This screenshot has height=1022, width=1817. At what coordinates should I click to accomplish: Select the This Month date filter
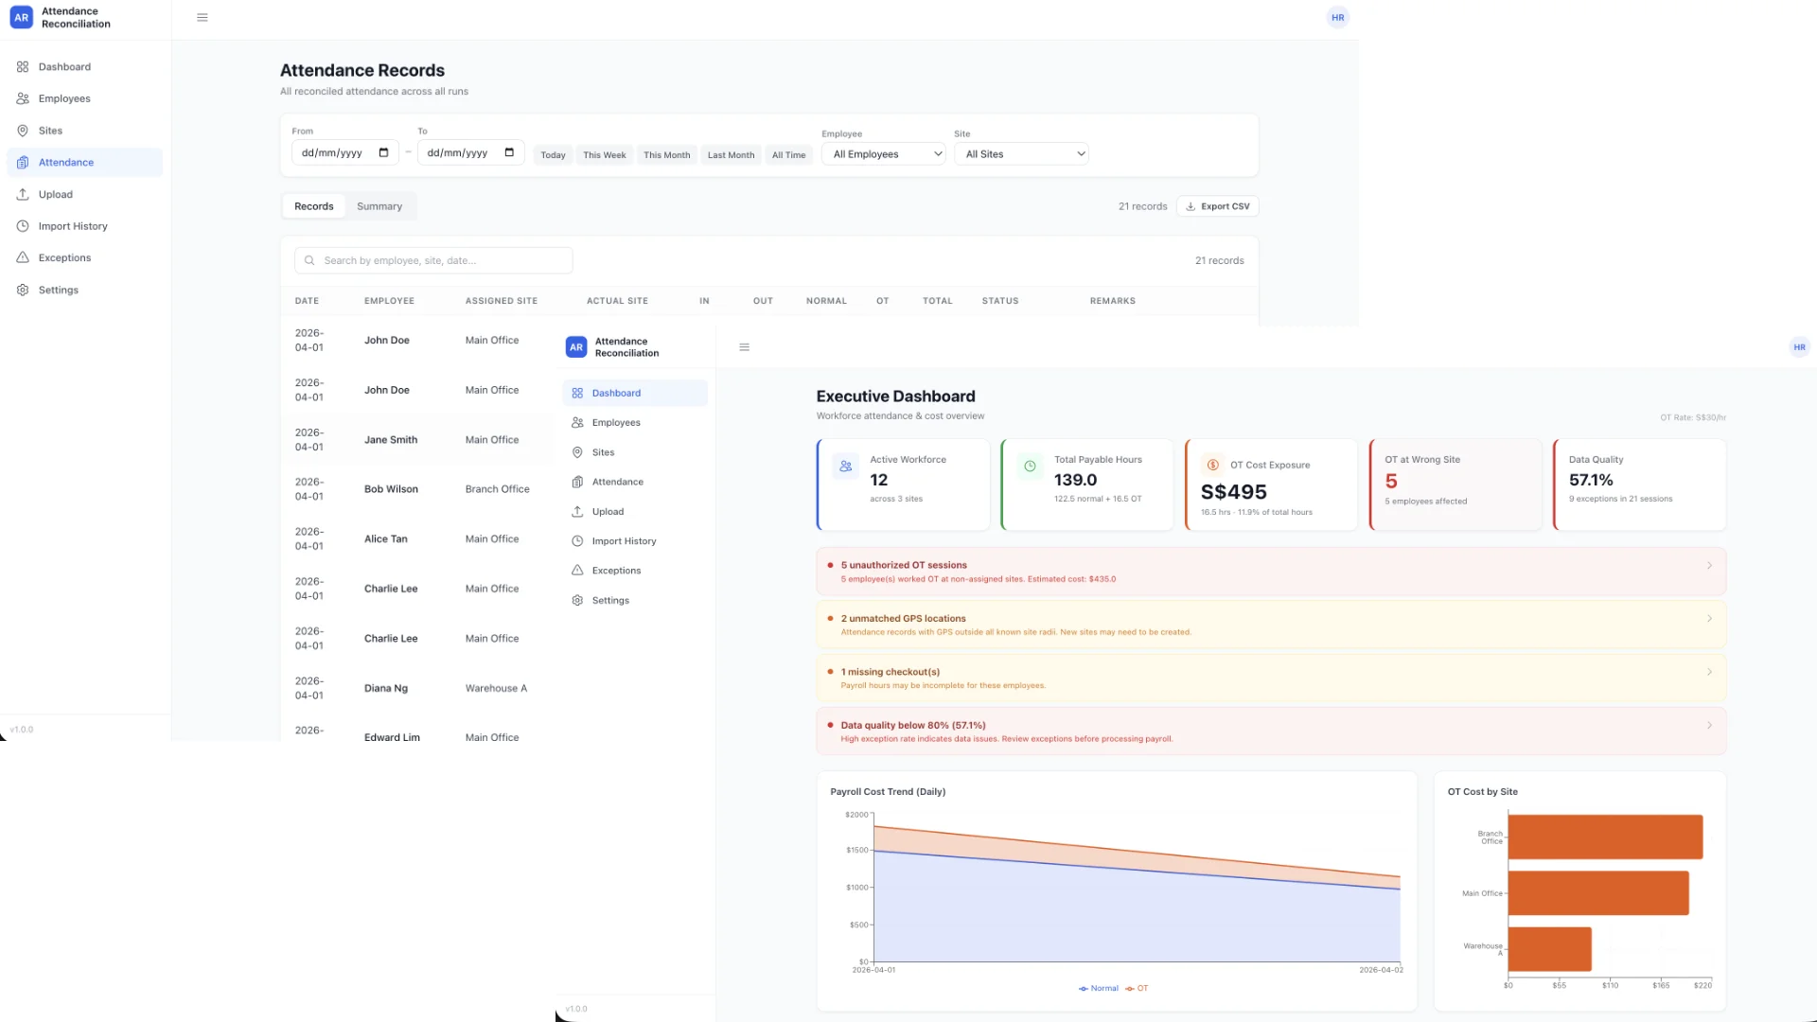pos(666,155)
